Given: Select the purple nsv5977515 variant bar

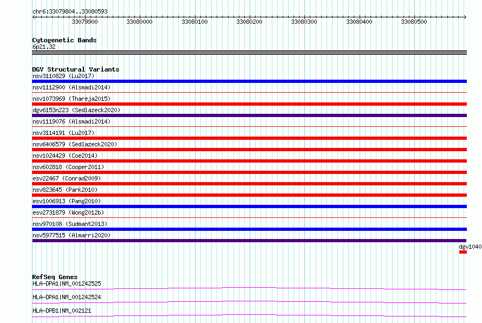Looking at the screenshot, I should click(249, 241).
